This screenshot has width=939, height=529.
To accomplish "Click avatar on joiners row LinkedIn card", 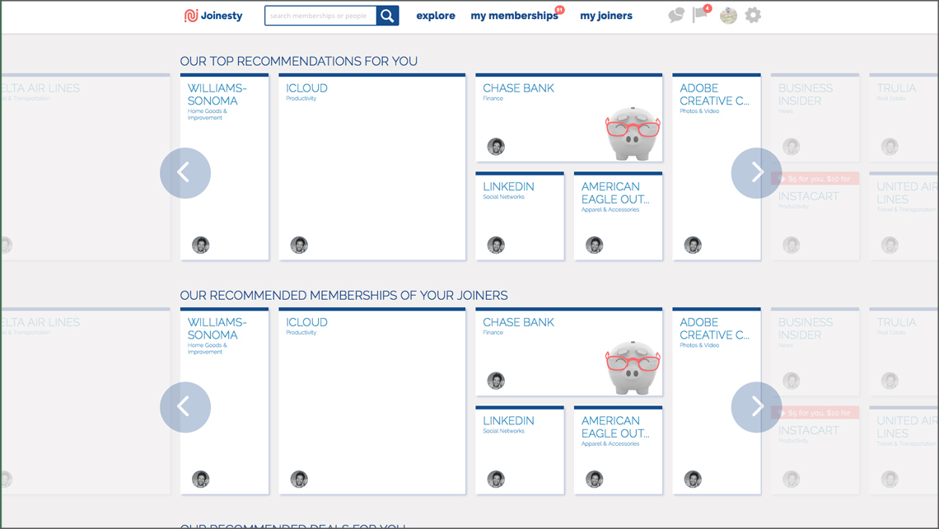I will (496, 480).
